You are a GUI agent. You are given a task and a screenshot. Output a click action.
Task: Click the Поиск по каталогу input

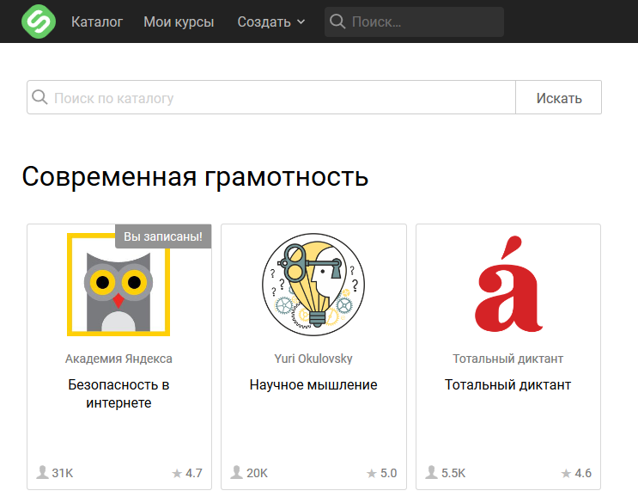(x=271, y=97)
